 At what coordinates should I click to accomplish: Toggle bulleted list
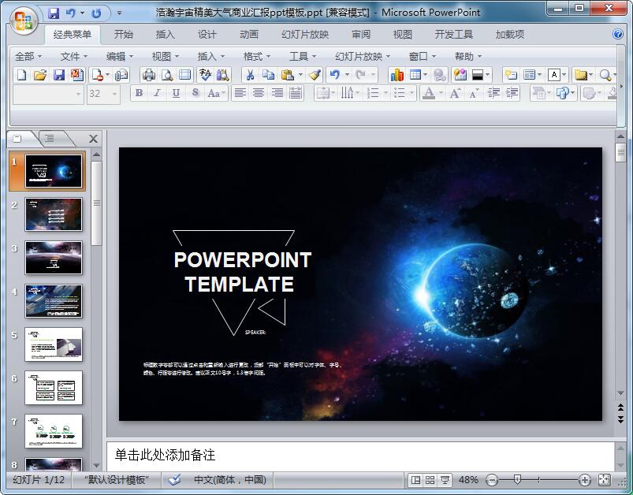(399, 93)
